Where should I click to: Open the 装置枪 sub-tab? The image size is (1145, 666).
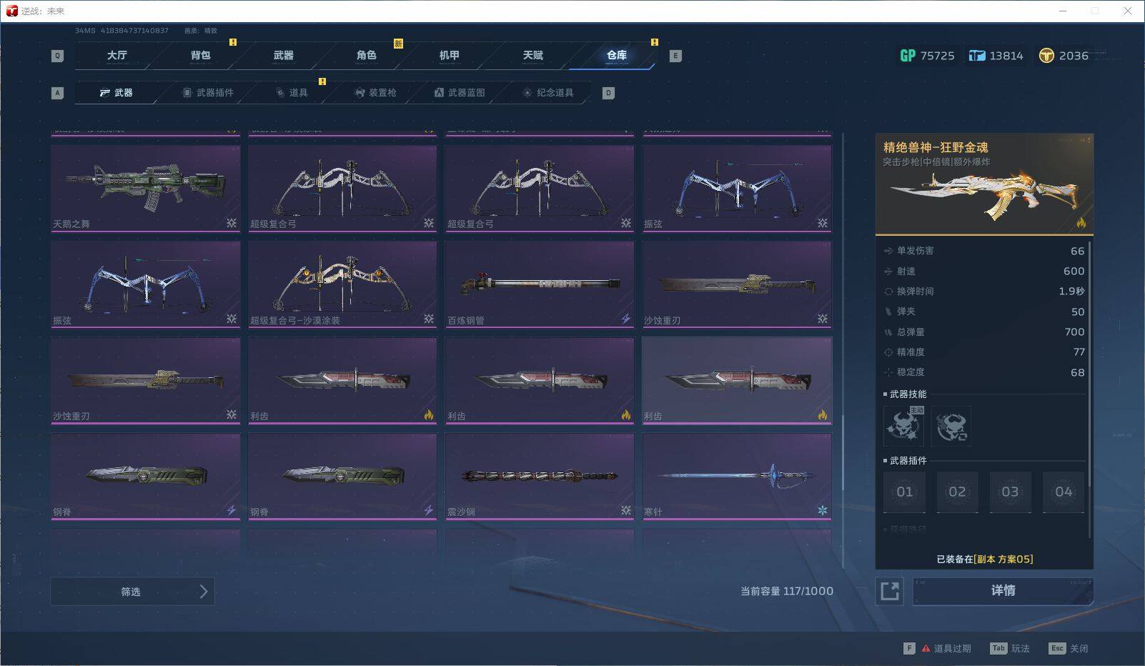375,93
